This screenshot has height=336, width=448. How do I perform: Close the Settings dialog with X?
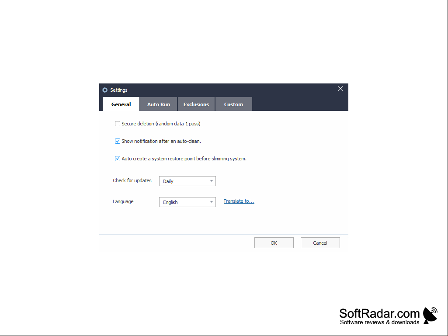coord(340,89)
